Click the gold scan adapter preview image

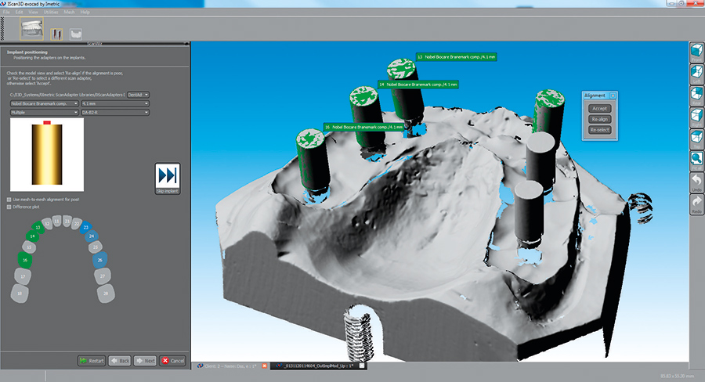pos(47,154)
